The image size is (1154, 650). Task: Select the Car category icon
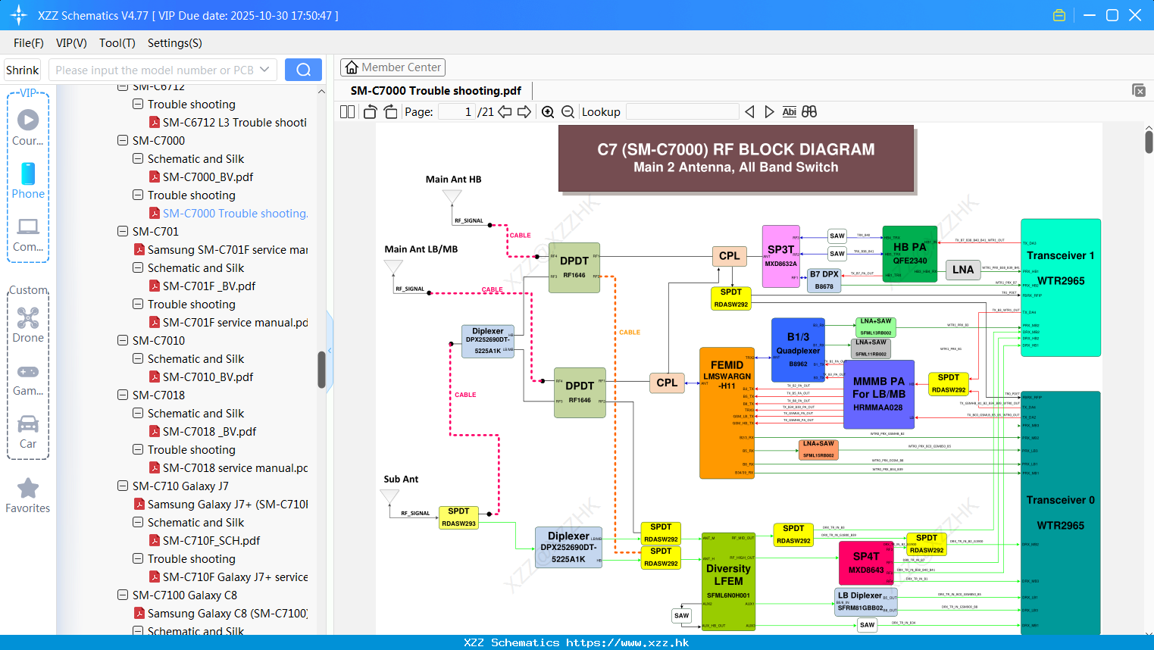point(28,431)
